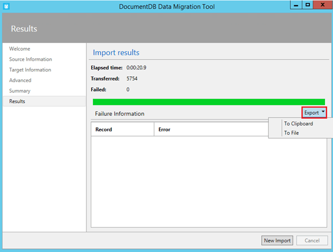Image resolution: width=333 pixels, height=252 pixels.
Task: Open the Export dropdown
Action: (x=314, y=113)
